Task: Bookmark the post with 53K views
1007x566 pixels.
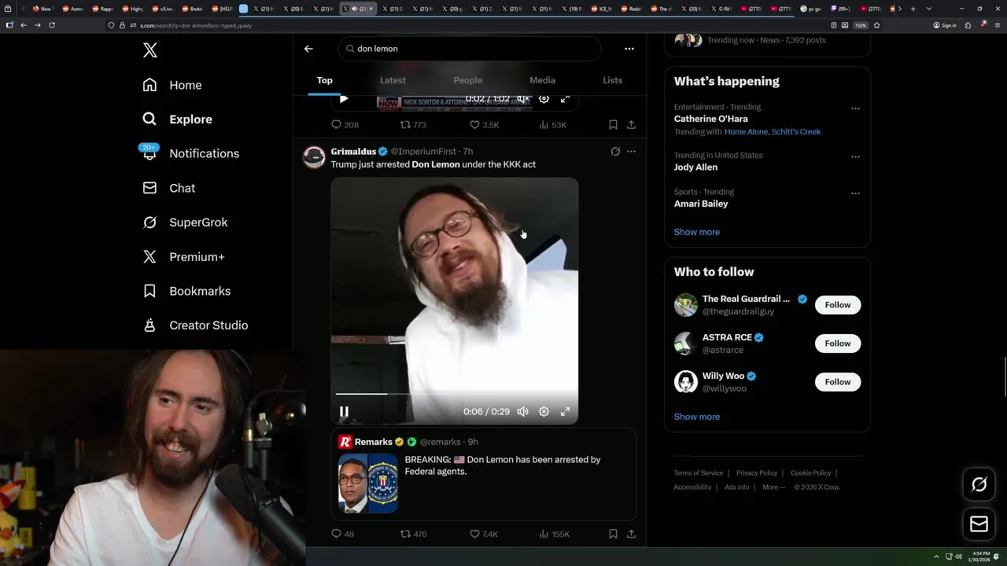Action: (613, 125)
